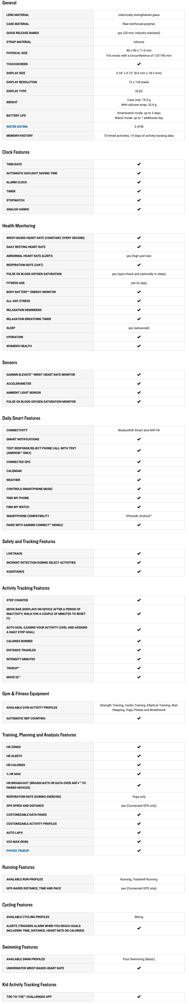Click the Step Counter checkmark icon

pos(139,600)
